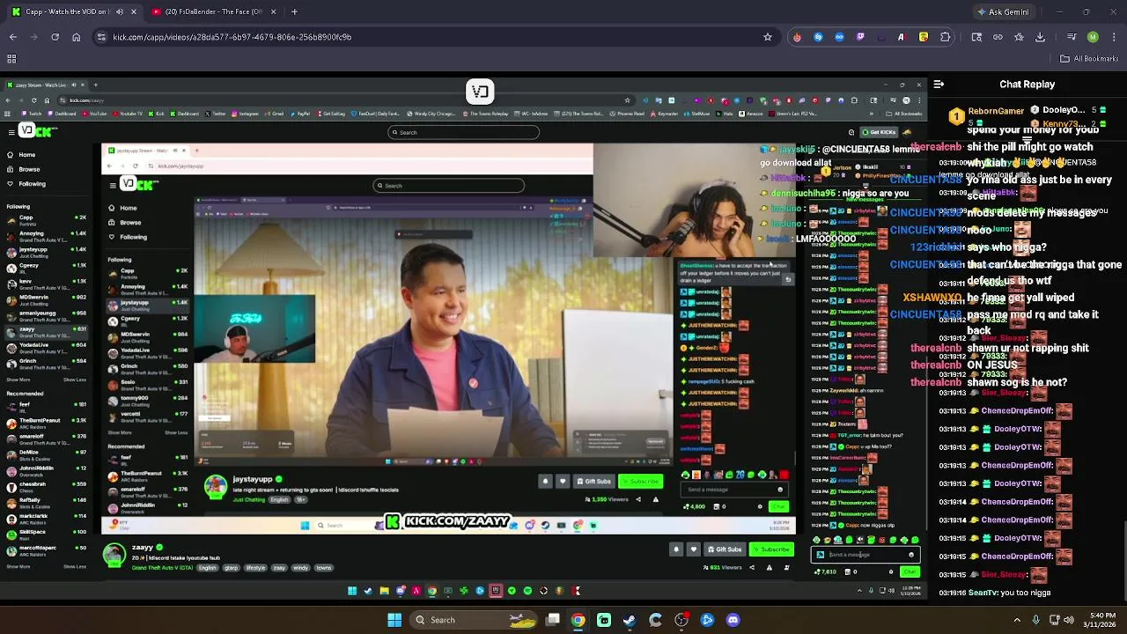Select the XSHAWNXO username in chat
Image resolution: width=1127 pixels, height=634 pixels.
[x=932, y=298]
